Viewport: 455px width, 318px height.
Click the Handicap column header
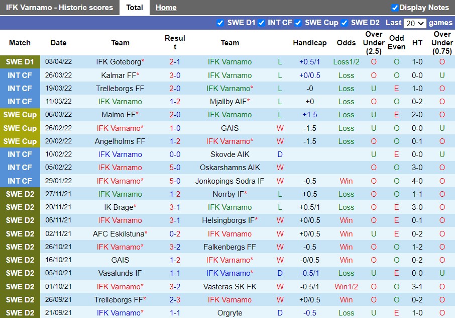[x=310, y=43]
